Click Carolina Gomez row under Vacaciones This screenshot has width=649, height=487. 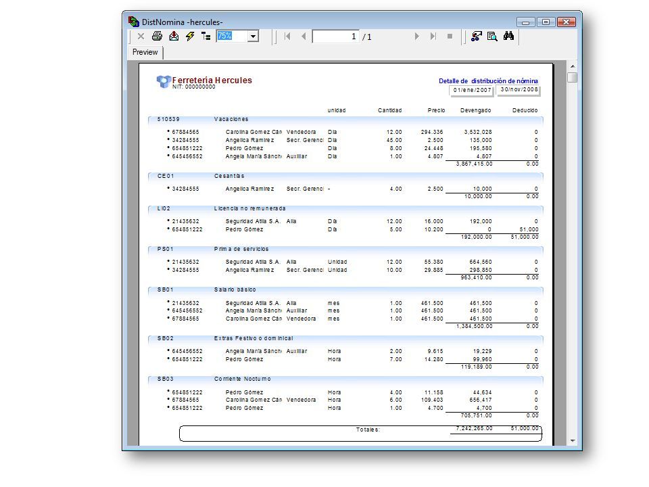[353, 132]
